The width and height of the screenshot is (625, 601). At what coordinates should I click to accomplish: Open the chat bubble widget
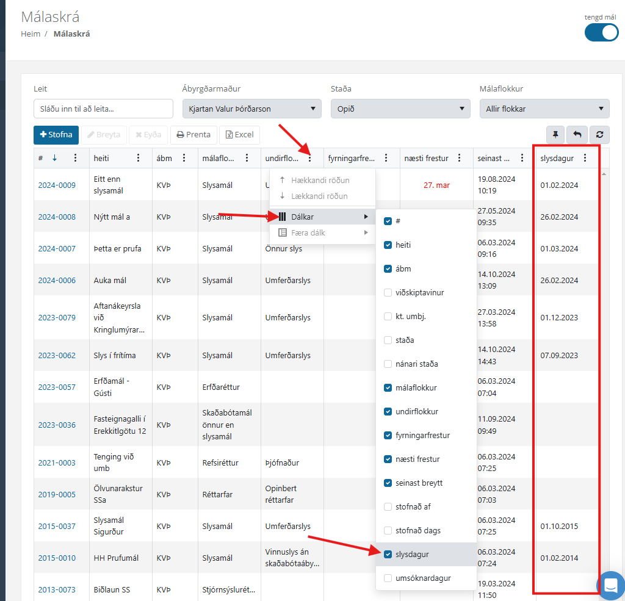(x=610, y=586)
